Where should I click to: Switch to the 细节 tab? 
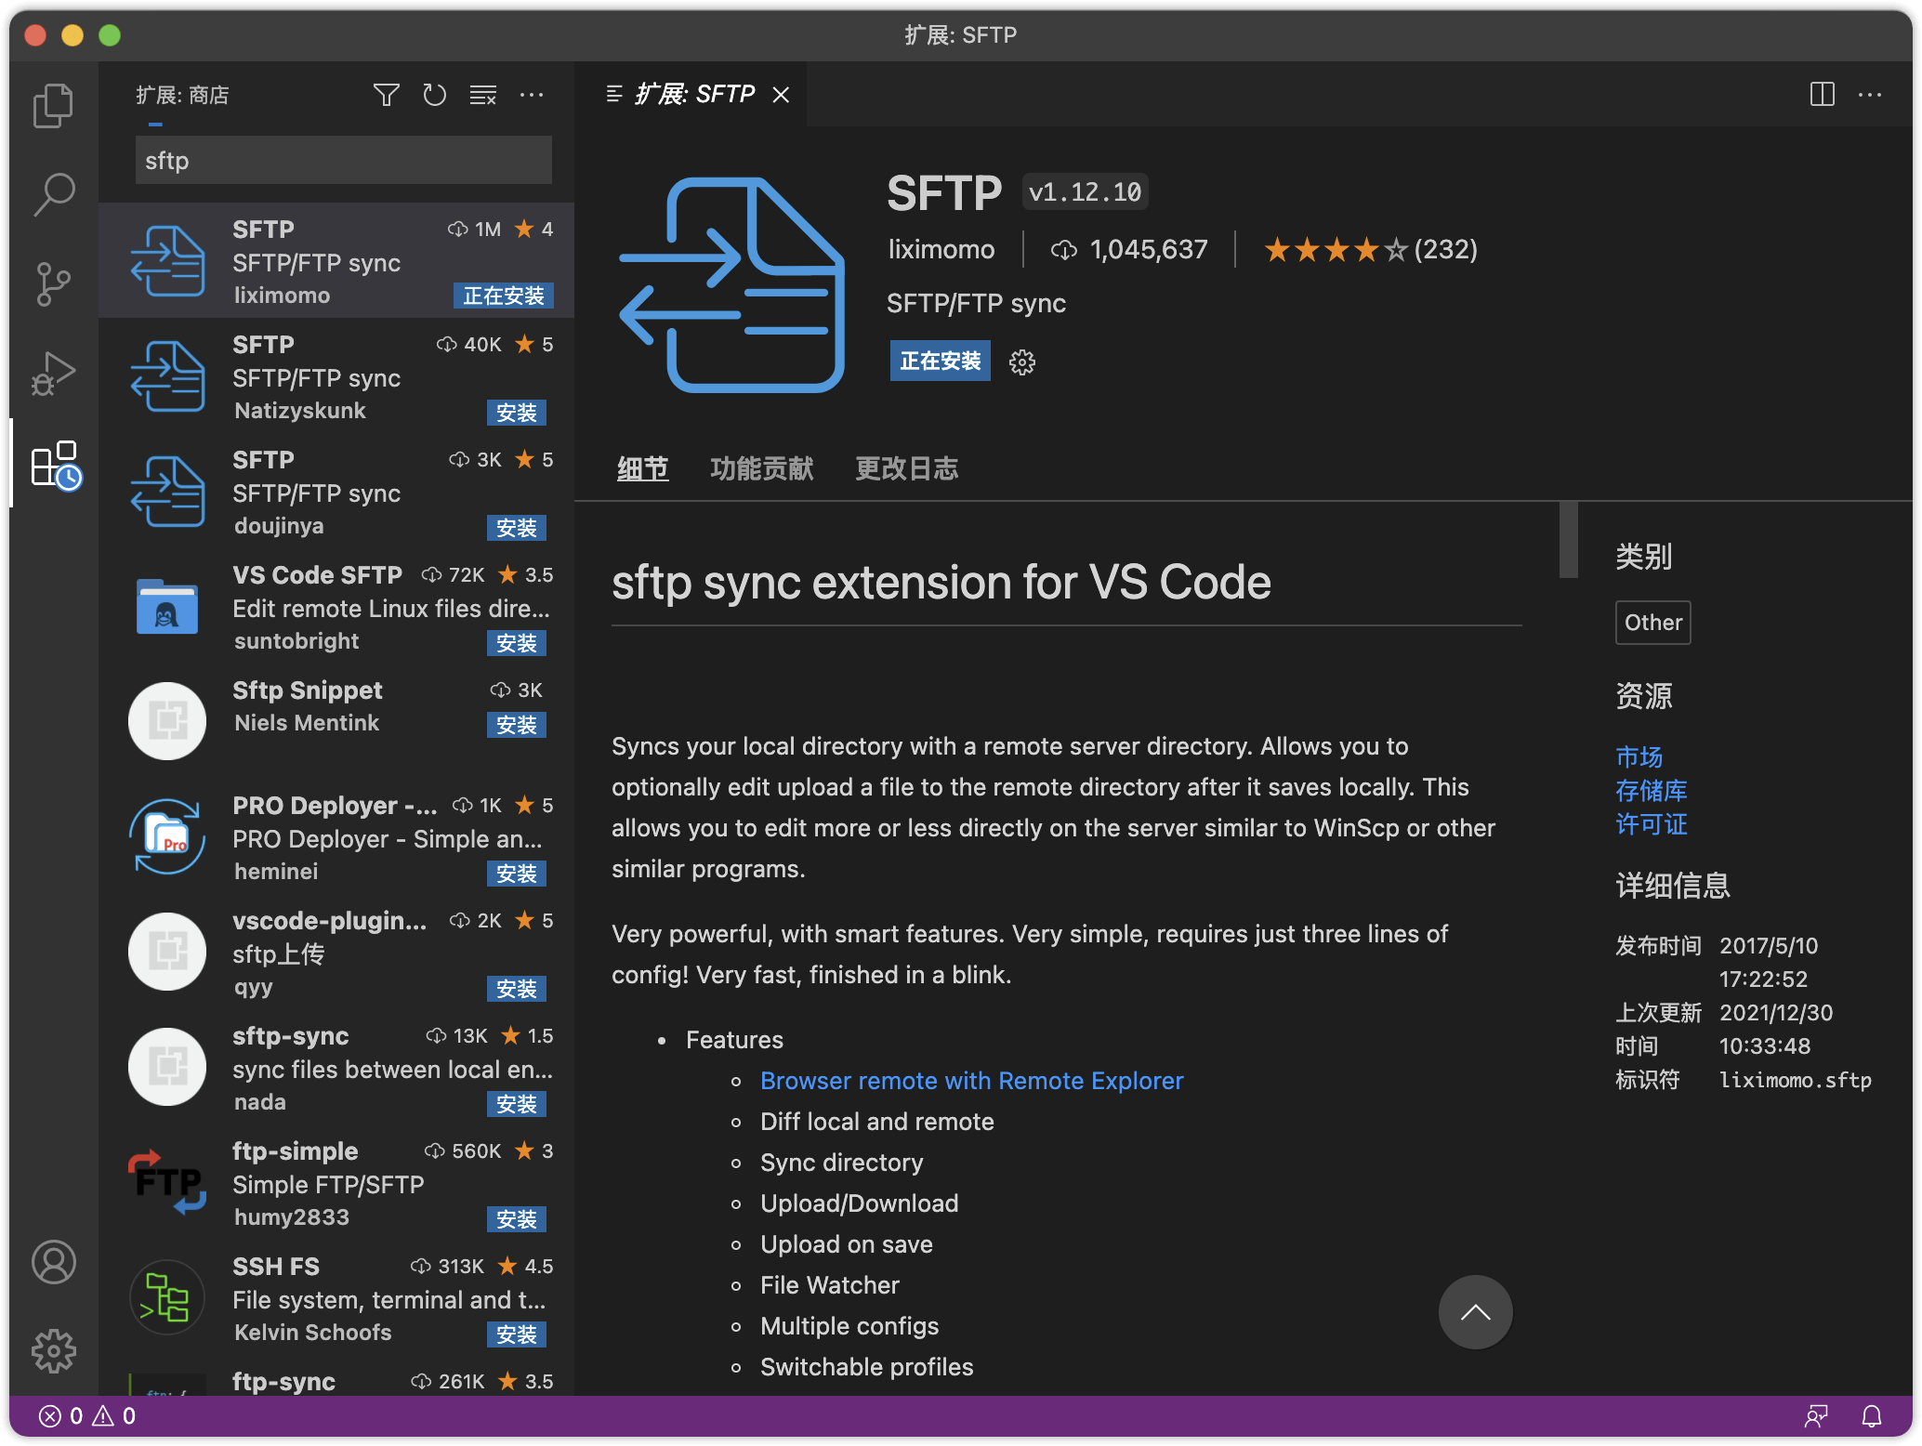[x=642, y=468]
